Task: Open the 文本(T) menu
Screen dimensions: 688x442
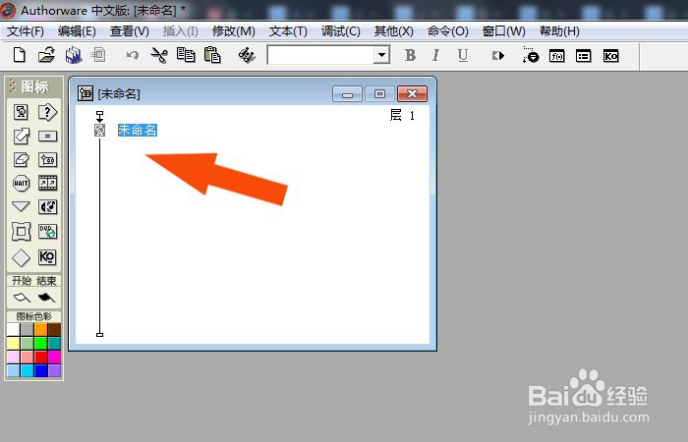Action: point(288,31)
